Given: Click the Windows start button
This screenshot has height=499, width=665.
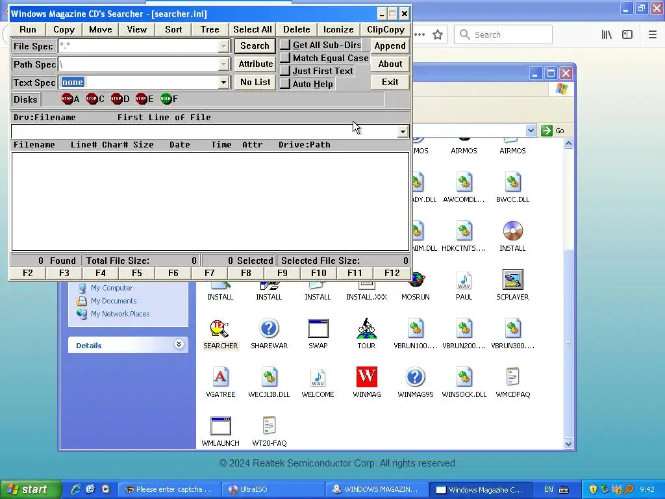Looking at the screenshot, I should [31, 489].
